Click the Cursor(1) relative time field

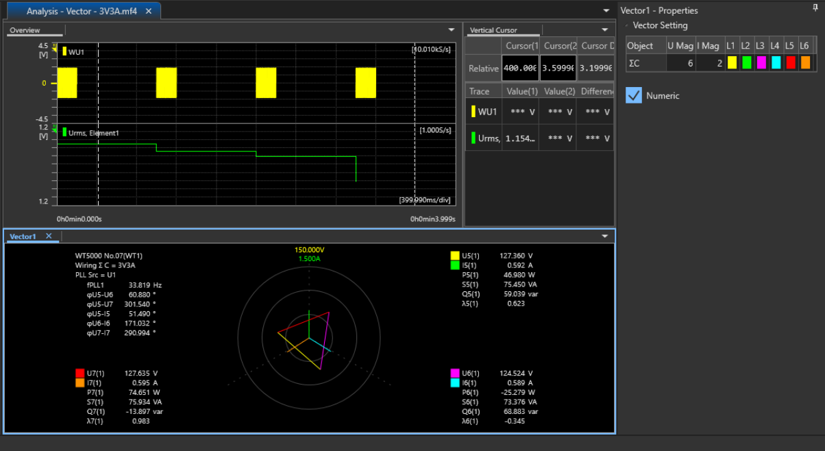520,69
